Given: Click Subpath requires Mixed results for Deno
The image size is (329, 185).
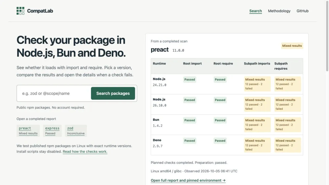Looking at the screenshot, I should (x=288, y=145).
